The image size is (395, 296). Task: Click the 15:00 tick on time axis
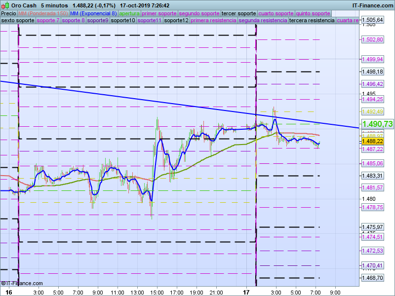(x=157, y=292)
